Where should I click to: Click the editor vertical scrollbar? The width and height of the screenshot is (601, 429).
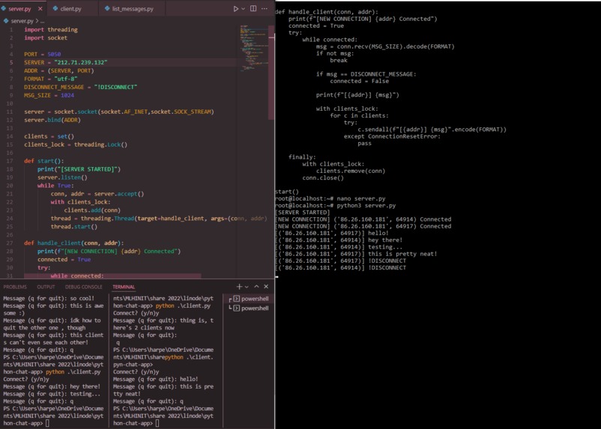tap(271, 73)
